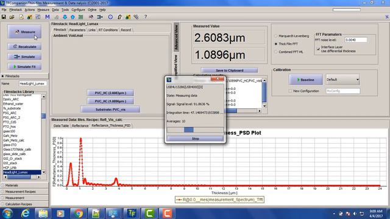Viewport: 390px width, 219px height.
Task: Open the Actions menu
Action: coord(30,10)
